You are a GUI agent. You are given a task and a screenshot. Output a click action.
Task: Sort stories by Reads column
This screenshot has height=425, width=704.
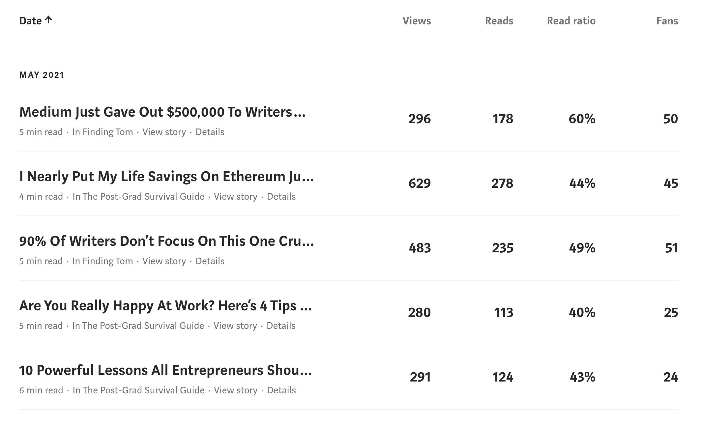coord(499,21)
